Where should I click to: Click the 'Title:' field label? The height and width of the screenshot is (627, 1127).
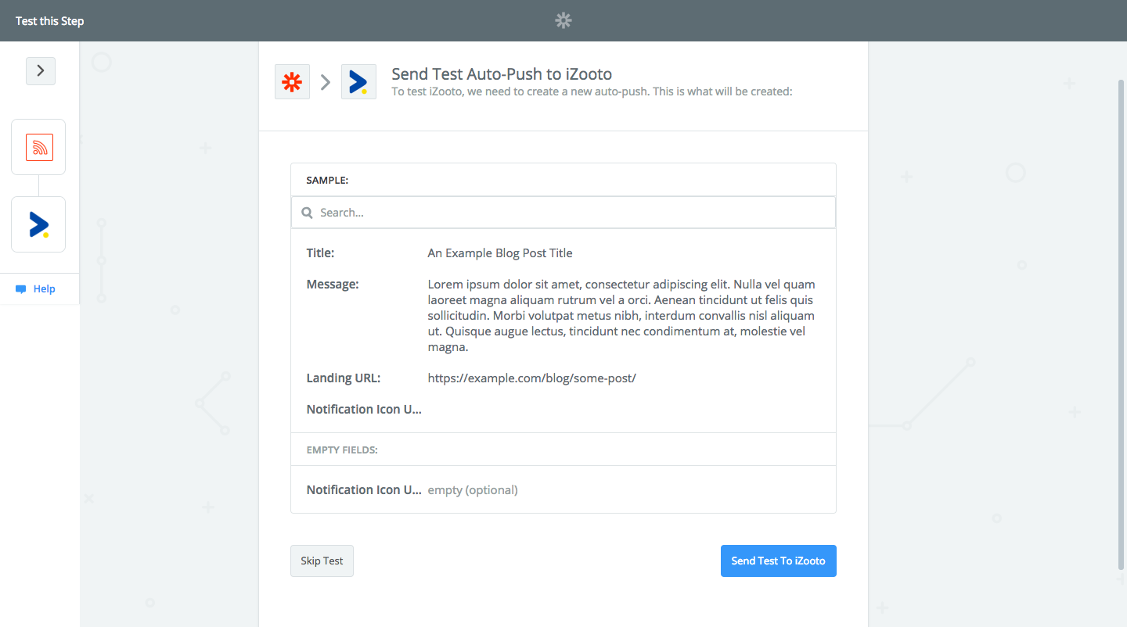coord(320,253)
